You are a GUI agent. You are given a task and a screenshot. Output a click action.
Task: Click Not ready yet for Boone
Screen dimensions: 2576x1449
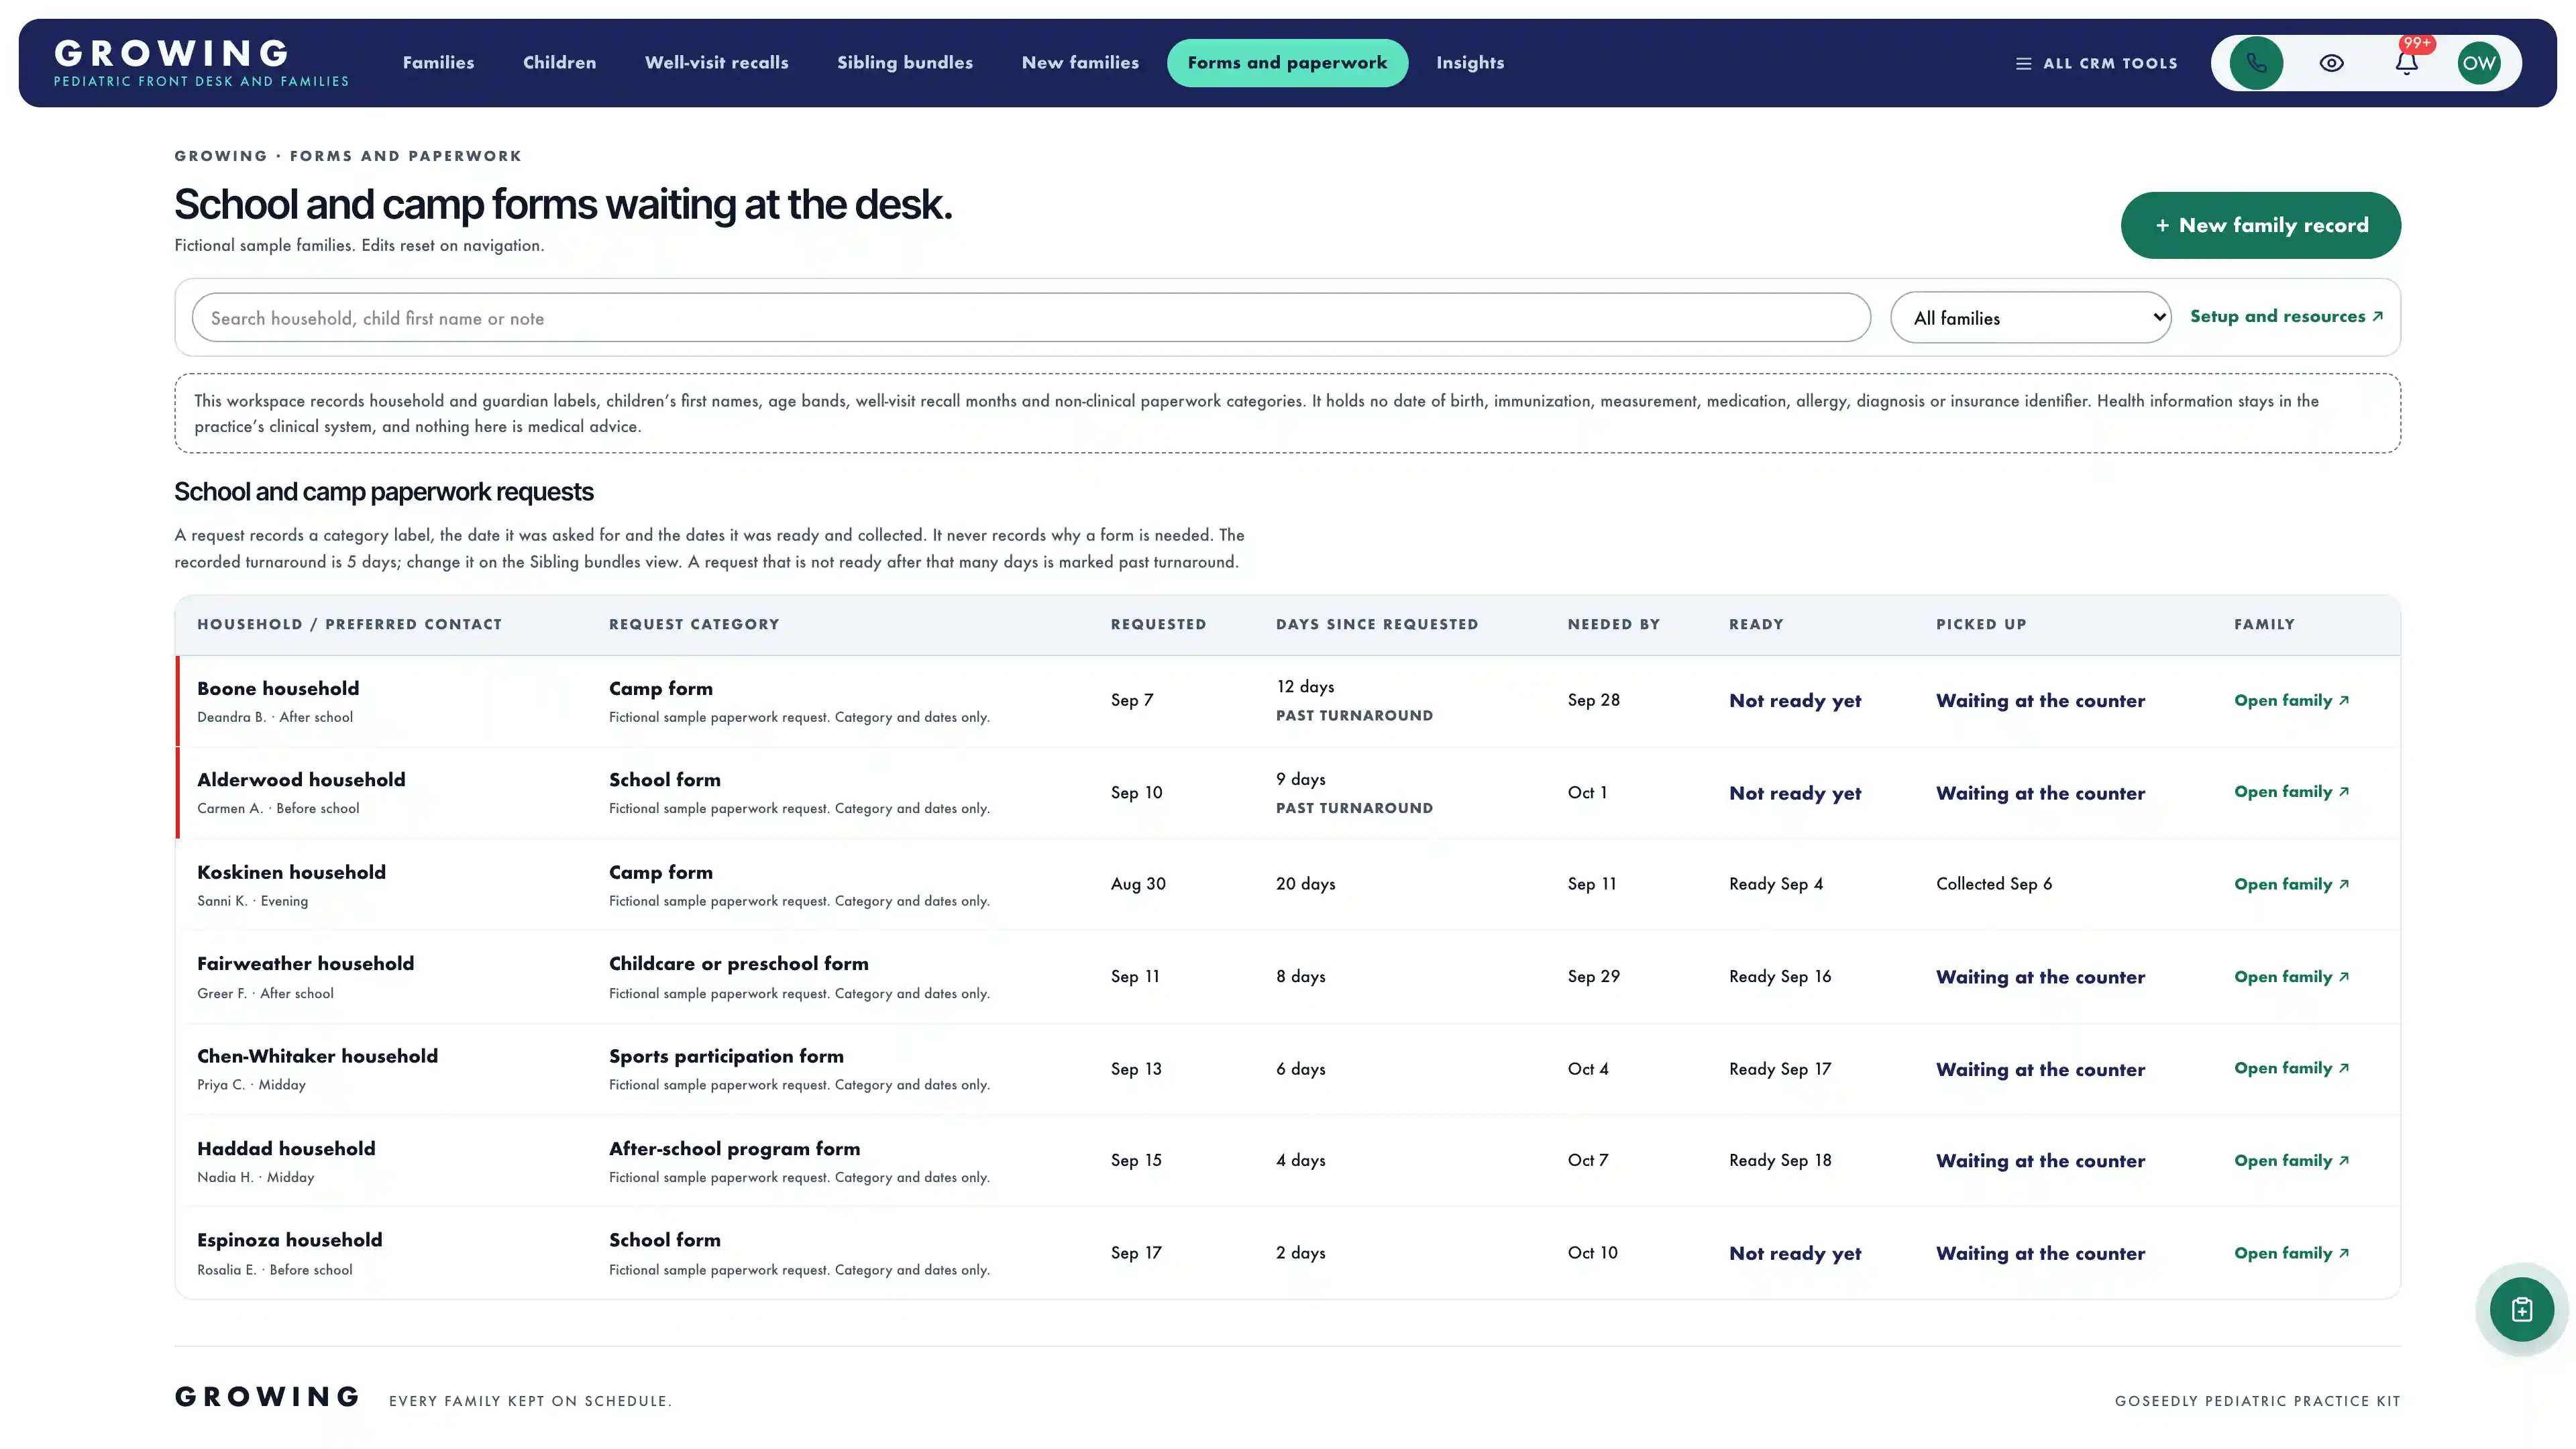1795,701
